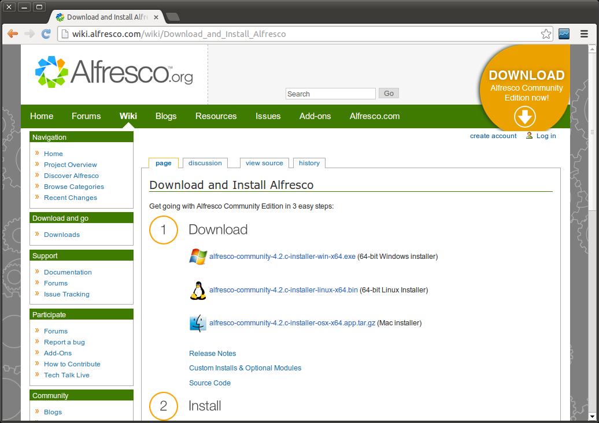Click the Mac Finder icon
This screenshot has height=423, width=599.
click(198, 324)
